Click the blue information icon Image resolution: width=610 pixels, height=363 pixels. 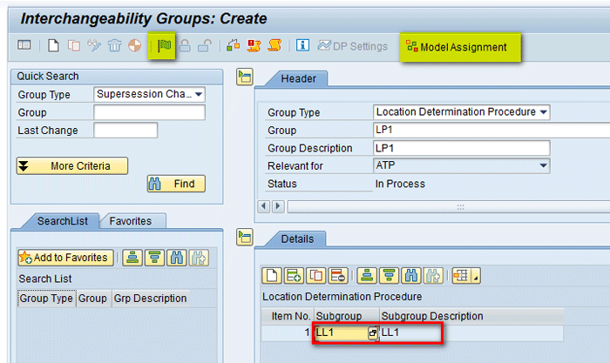tap(302, 46)
